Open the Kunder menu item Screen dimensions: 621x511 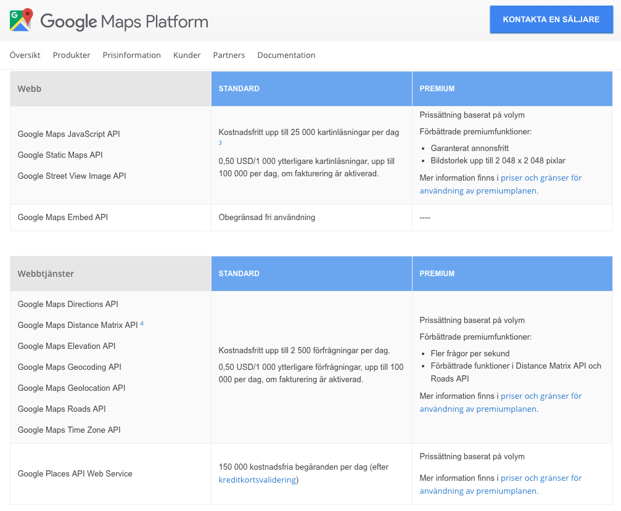[187, 55]
